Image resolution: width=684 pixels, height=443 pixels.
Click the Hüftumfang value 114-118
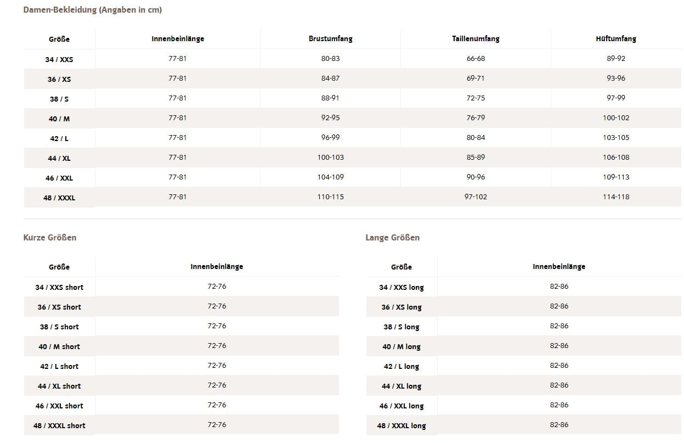point(616,197)
